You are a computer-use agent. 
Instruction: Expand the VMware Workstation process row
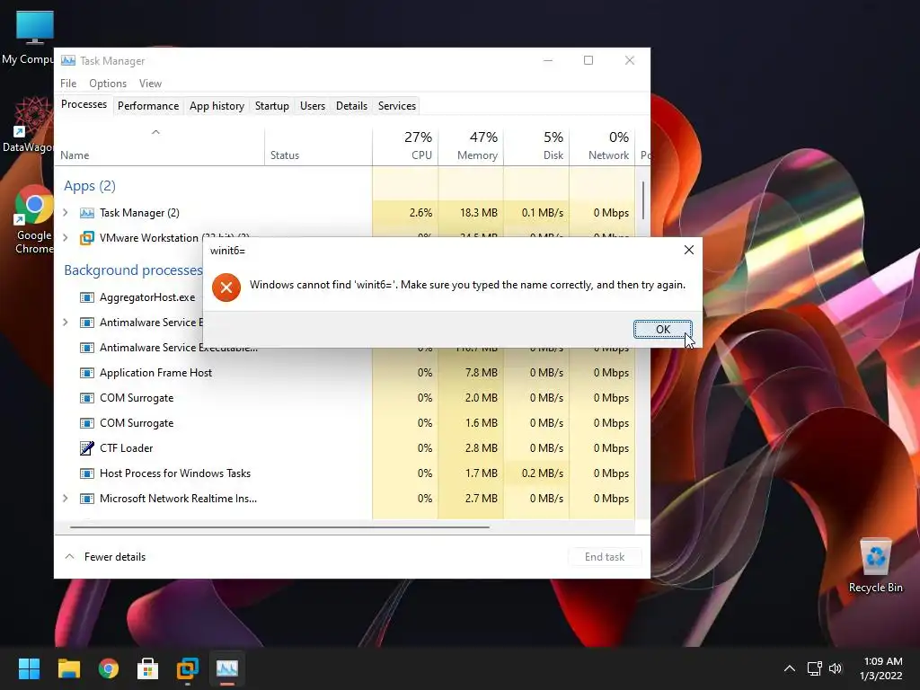pyautogui.click(x=65, y=237)
